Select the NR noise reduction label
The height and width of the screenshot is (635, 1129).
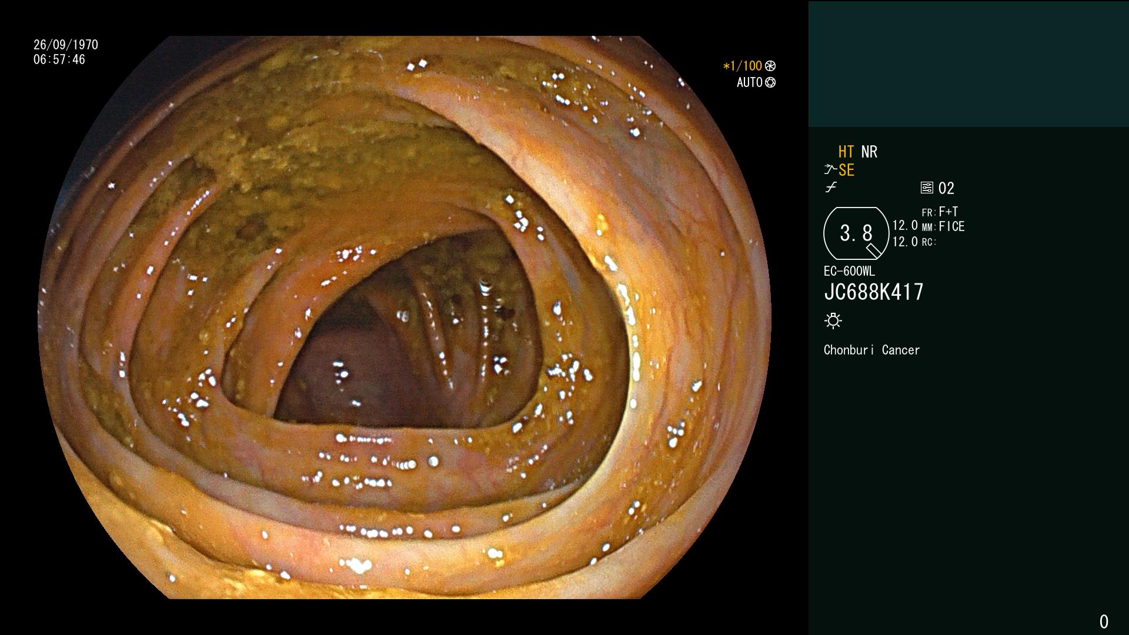(x=869, y=152)
